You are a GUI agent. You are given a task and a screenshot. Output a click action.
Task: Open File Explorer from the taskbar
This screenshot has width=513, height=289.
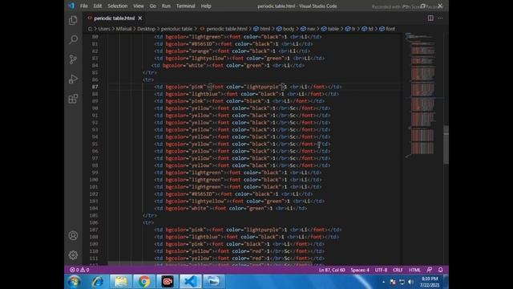coord(121,282)
